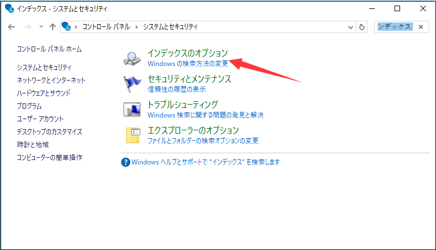436x250 pixels.
Task: Select システムとセキュリティ in sidebar
Action: (44, 67)
